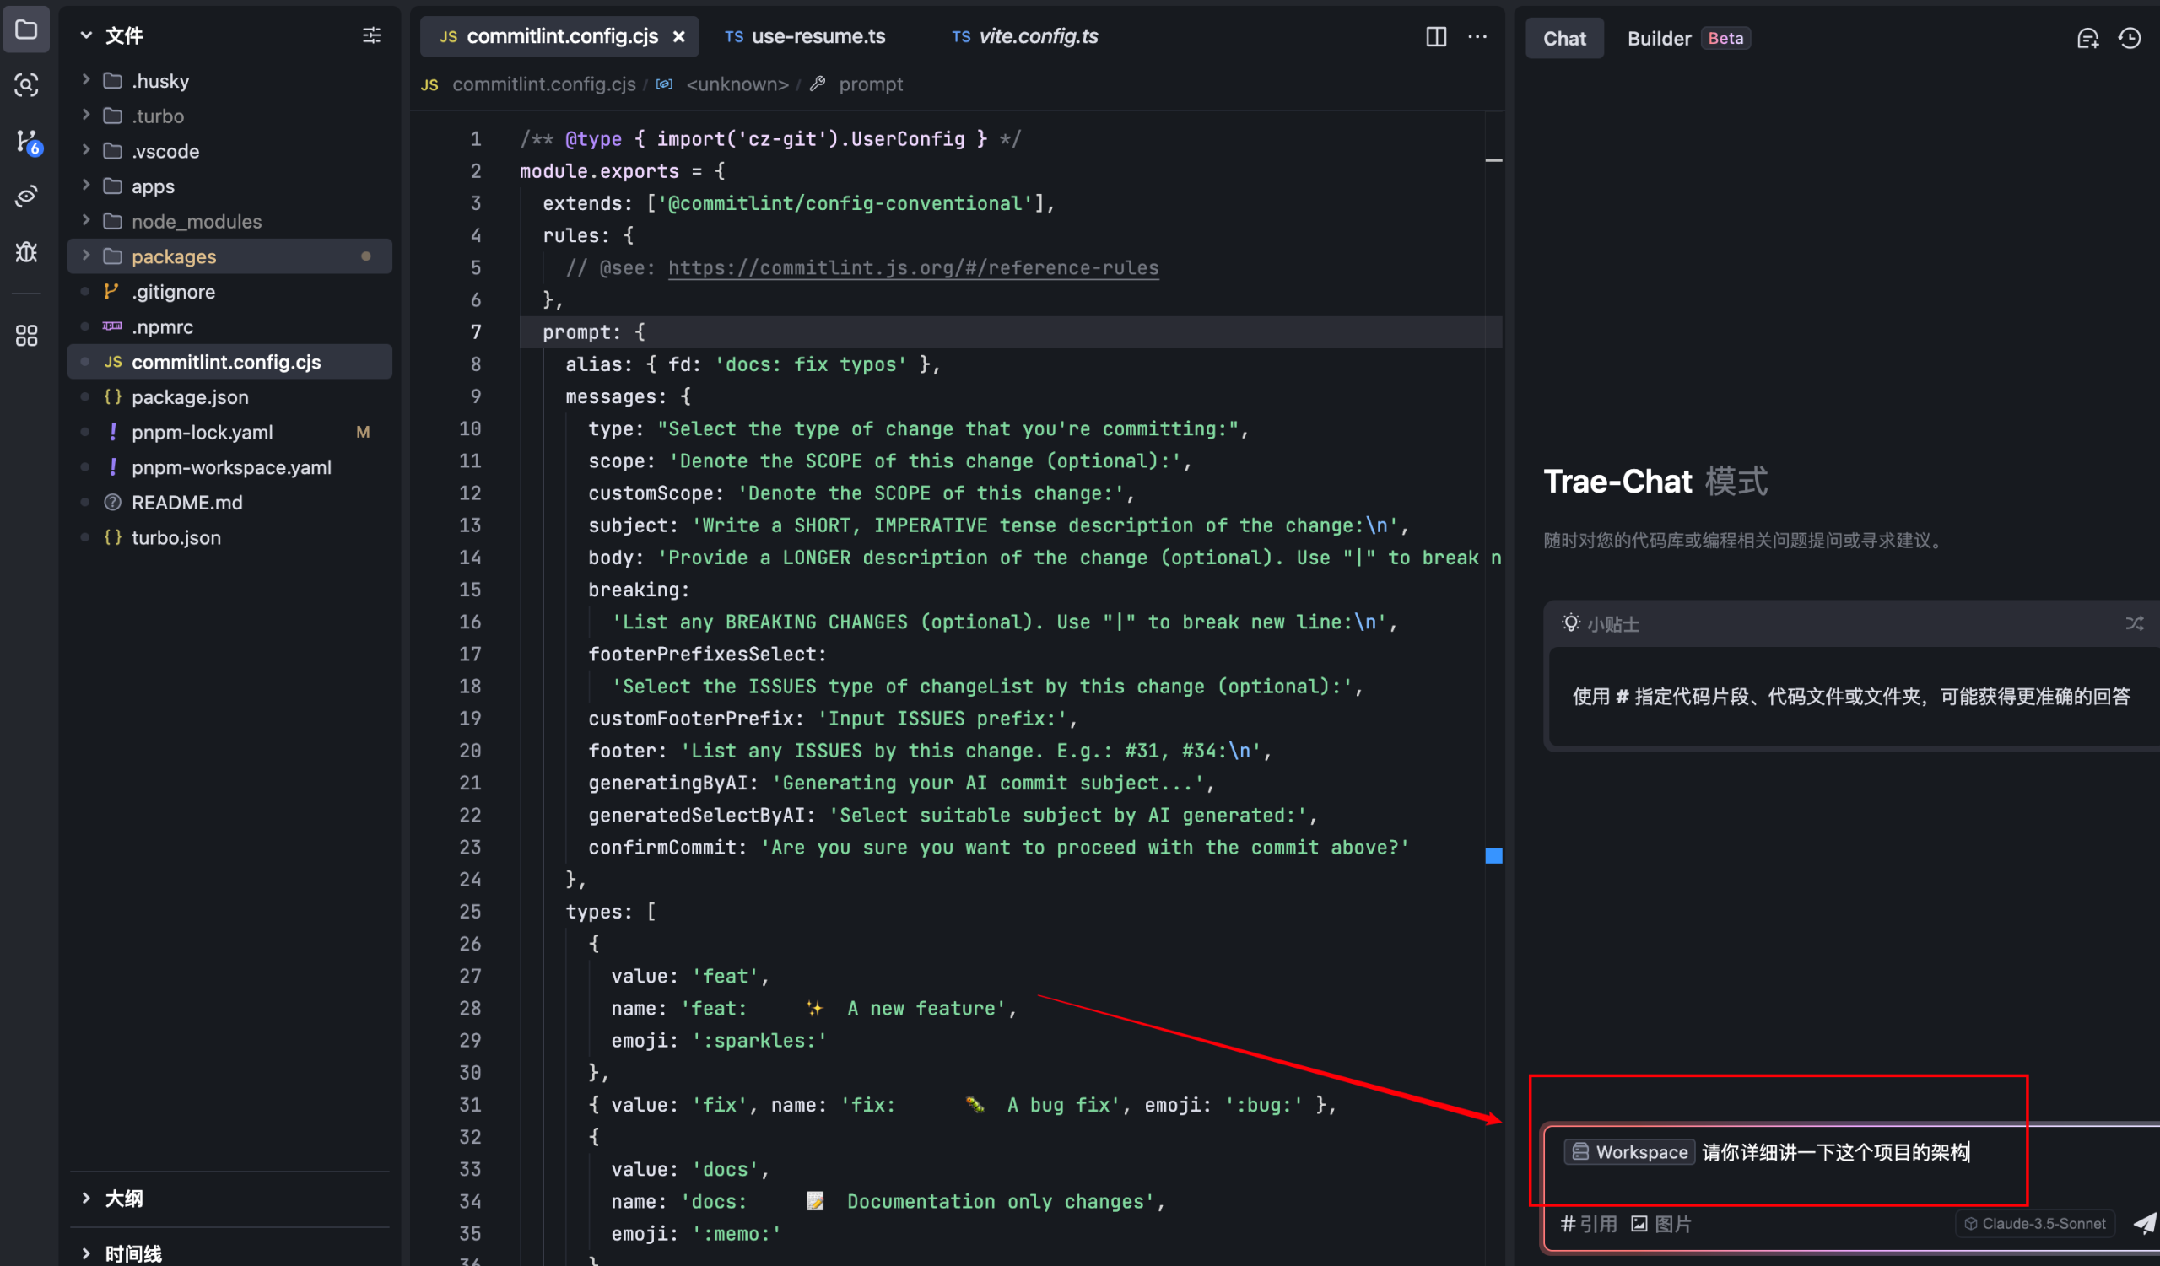The height and width of the screenshot is (1266, 2160).
Task: Open chat history clock icon
Action: click(x=2129, y=39)
